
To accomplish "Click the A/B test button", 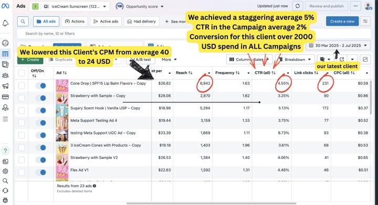I will [x=141, y=59].
